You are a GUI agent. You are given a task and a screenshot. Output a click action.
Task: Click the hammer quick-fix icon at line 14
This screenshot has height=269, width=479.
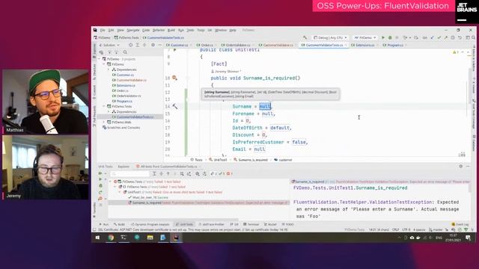174,106
